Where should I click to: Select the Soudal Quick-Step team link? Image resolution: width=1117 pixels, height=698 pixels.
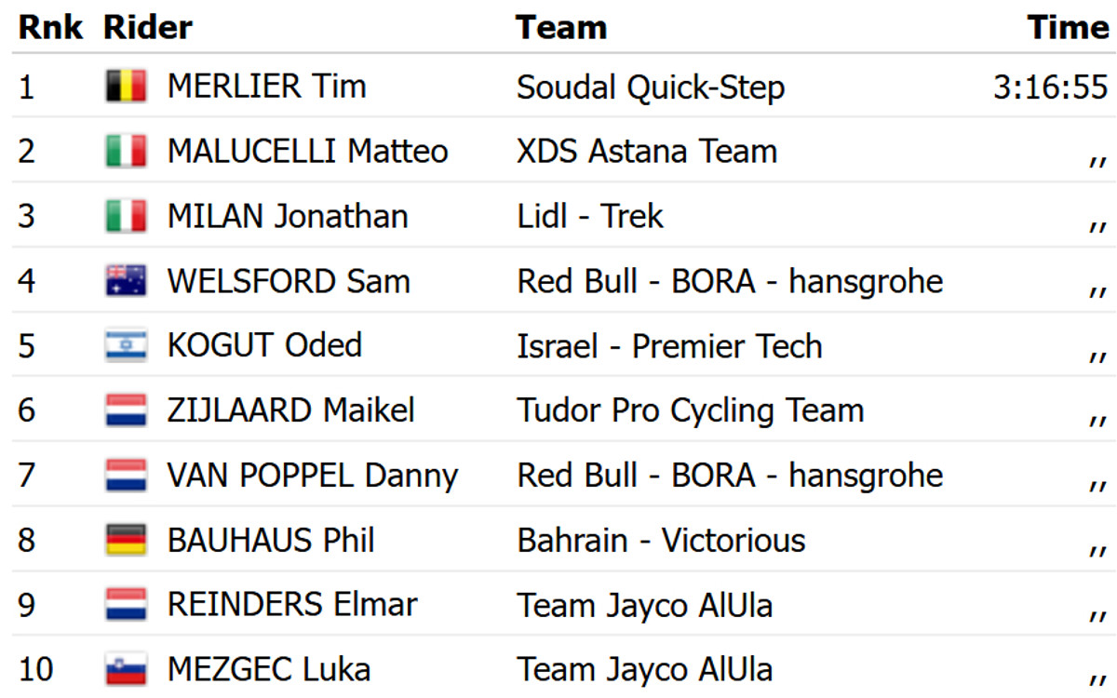651,87
